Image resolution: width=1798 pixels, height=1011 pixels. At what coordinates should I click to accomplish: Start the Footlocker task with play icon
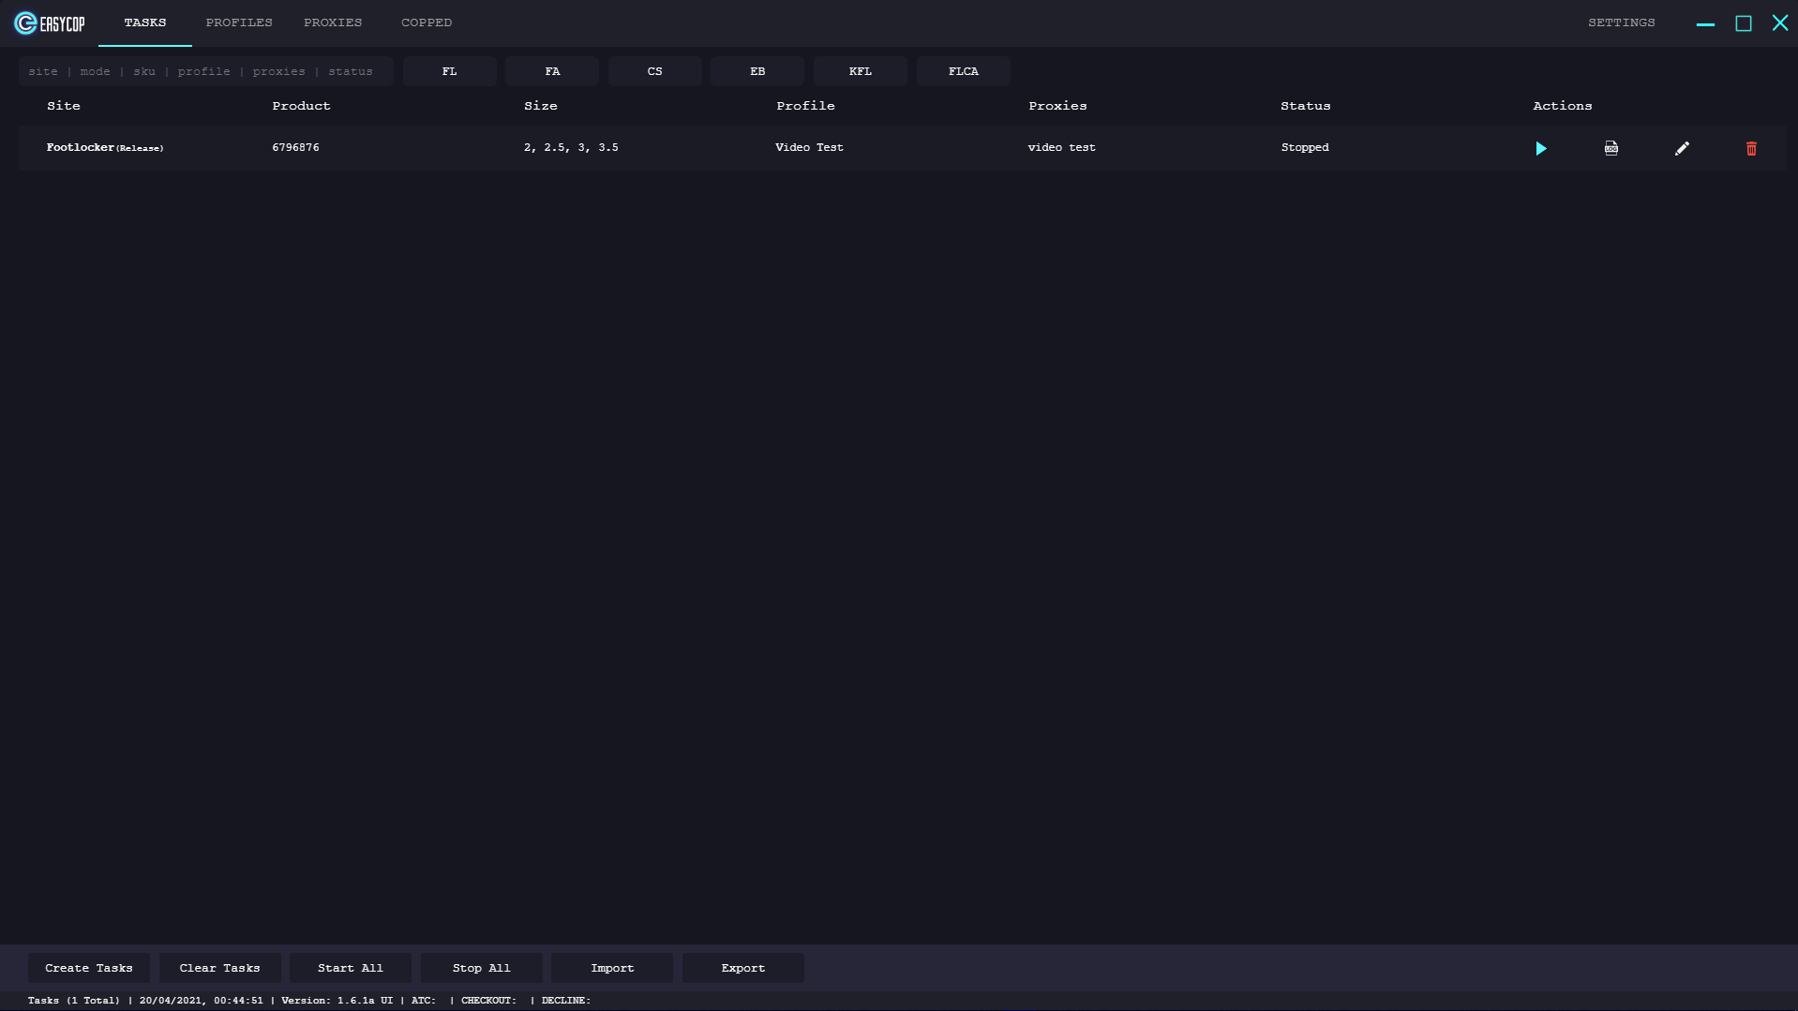[x=1540, y=148]
